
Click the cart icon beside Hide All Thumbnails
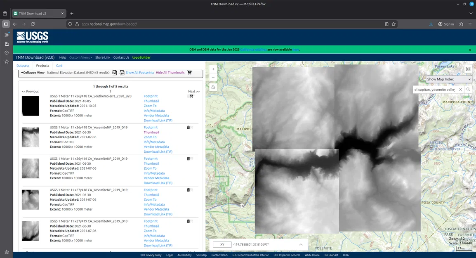click(189, 73)
